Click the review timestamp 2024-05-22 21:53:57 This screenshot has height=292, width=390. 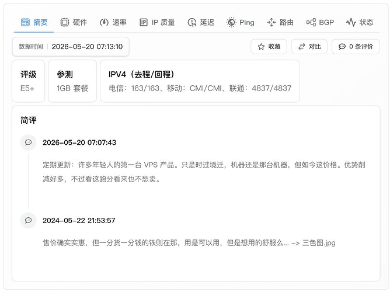79,220
